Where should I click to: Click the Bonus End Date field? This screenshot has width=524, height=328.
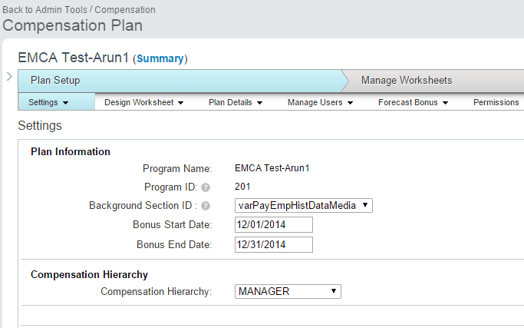(273, 244)
